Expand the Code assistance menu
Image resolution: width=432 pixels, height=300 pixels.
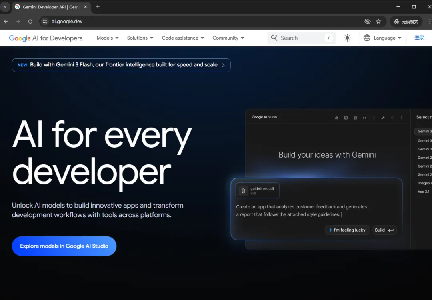(x=183, y=38)
